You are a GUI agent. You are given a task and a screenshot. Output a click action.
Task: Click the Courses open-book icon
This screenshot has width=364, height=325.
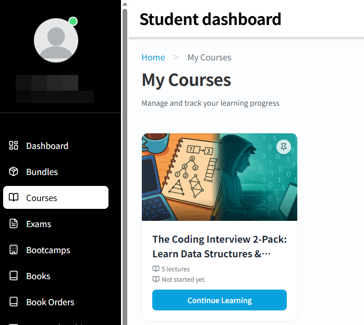pos(14,198)
